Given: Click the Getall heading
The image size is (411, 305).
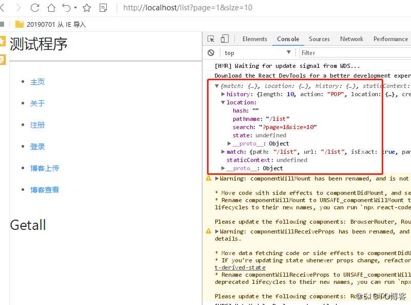Looking at the screenshot, I should click(x=28, y=225).
